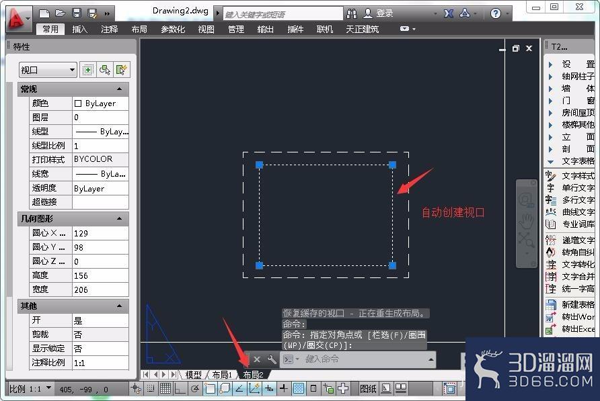
Task: Open the 参数化 ribbon tab
Action: tap(173, 29)
